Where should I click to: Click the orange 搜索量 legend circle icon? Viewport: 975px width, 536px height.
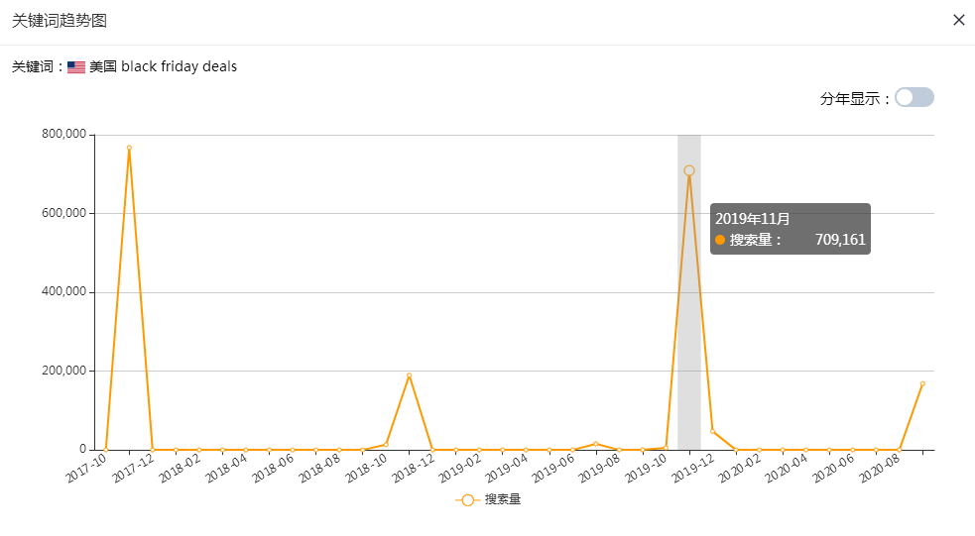point(467,500)
